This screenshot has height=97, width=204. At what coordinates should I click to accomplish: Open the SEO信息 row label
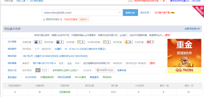pos(12,42)
